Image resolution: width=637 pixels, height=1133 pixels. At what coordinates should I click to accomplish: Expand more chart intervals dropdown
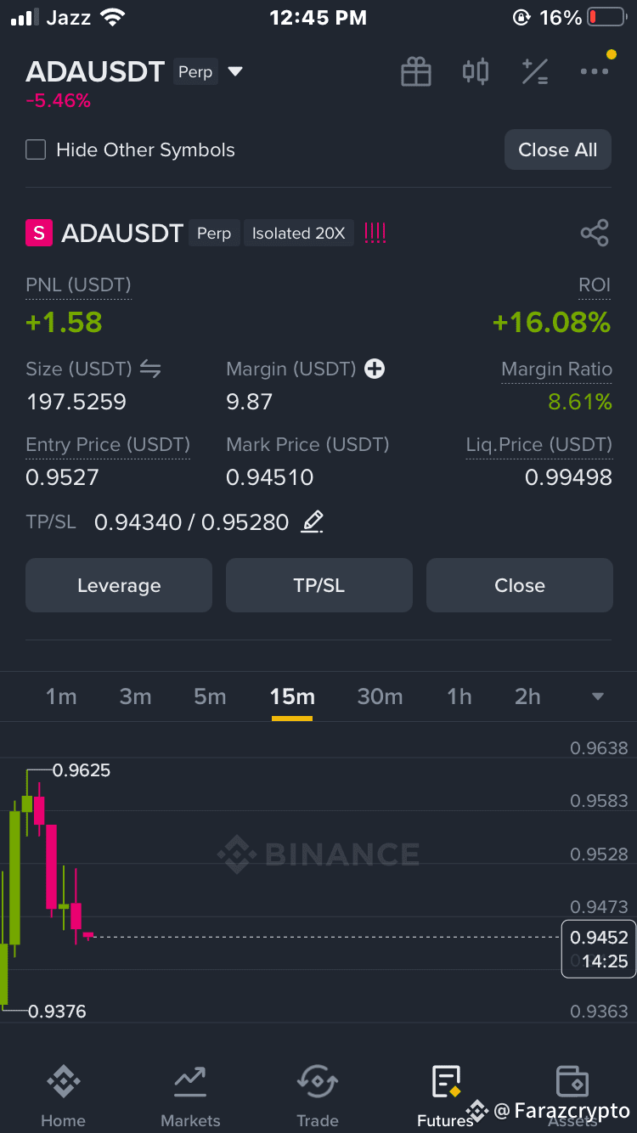[598, 696]
